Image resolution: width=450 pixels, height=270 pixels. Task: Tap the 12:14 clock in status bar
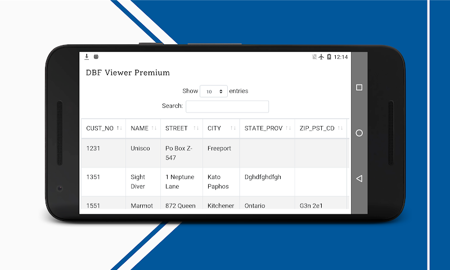[x=341, y=57]
